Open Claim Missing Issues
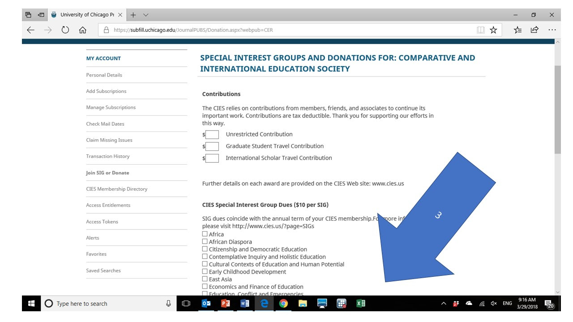 [x=109, y=140]
